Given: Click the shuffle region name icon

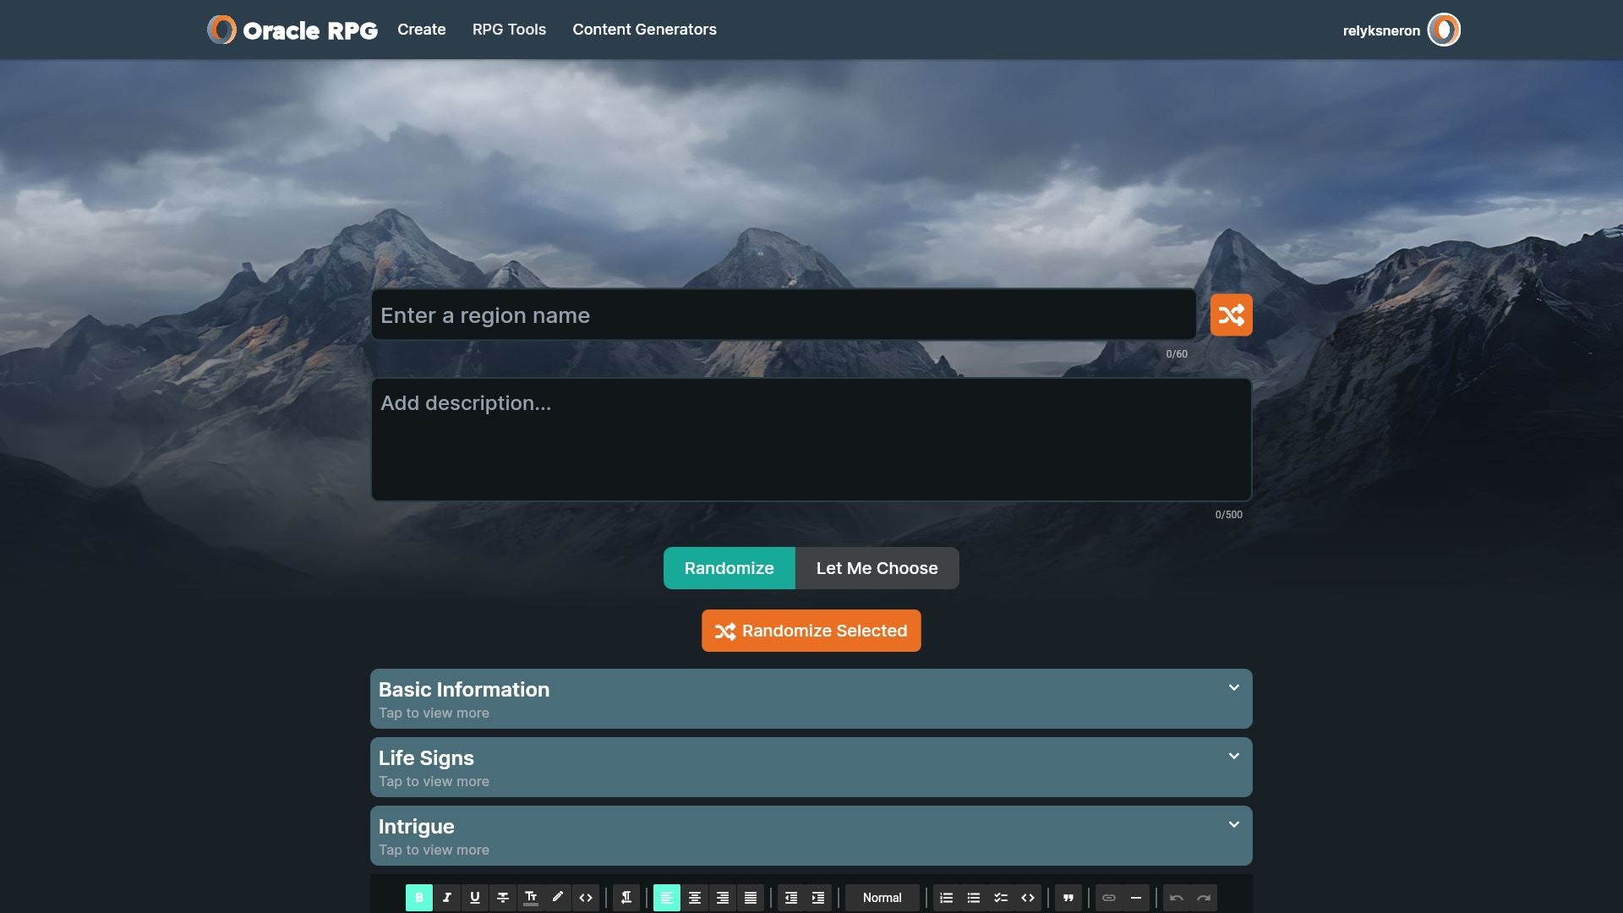Looking at the screenshot, I should [x=1231, y=315].
